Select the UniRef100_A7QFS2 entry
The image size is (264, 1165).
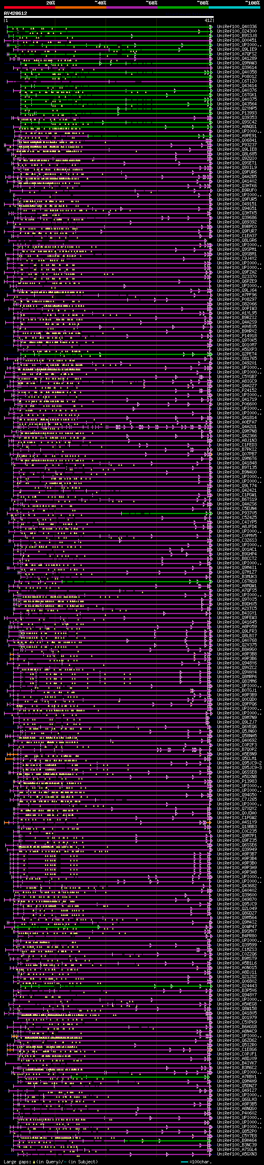point(237,54)
